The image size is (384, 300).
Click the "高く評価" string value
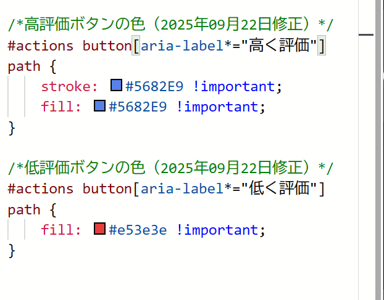tap(283, 46)
